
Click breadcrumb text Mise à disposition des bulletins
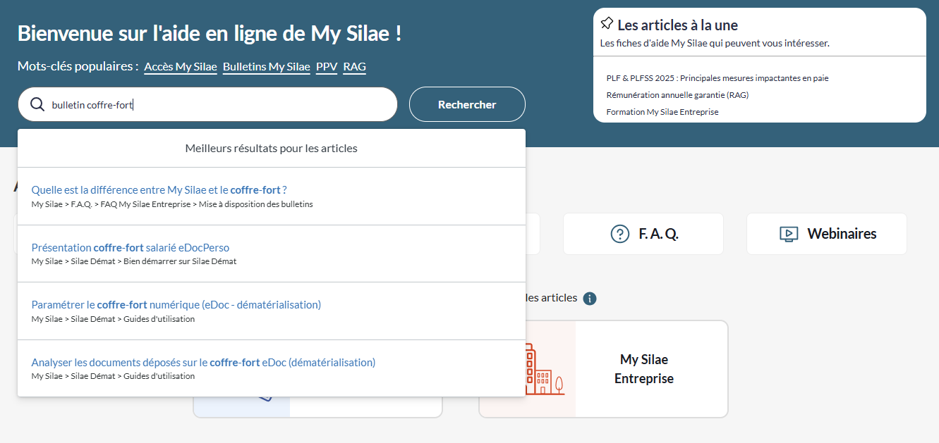coord(255,204)
